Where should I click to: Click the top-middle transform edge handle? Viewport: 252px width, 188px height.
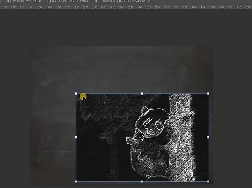(142, 94)
